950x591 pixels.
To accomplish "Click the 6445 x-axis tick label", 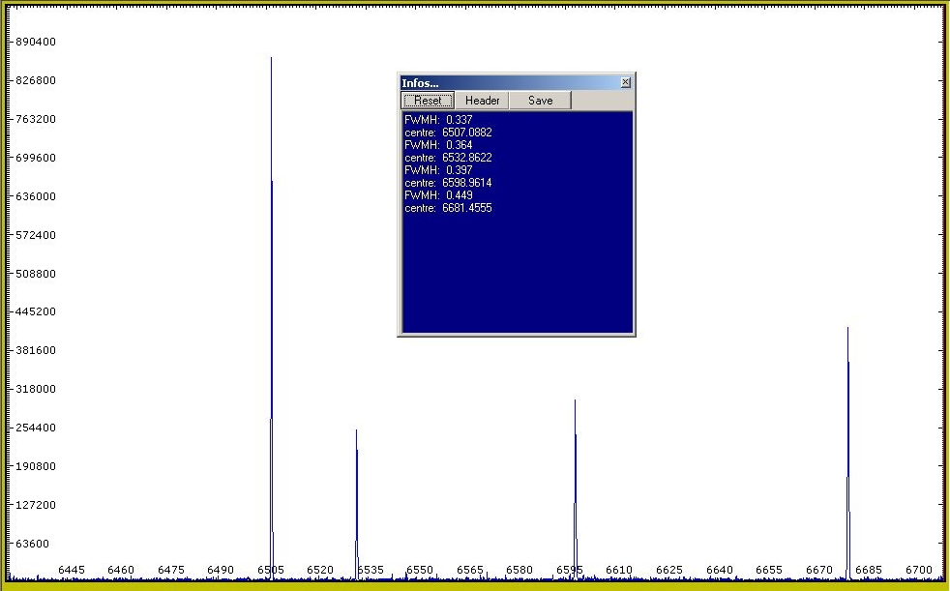I will click(x=72, y=570).
